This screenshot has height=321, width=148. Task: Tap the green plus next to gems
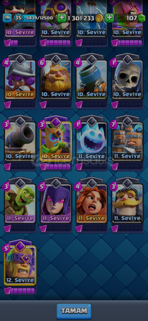tap(110, 18)
